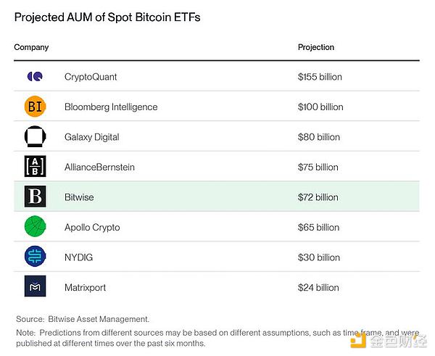Click the Matrixport M logo icon
The height and width of the screenshot is (356, 435).
[34, 287]
